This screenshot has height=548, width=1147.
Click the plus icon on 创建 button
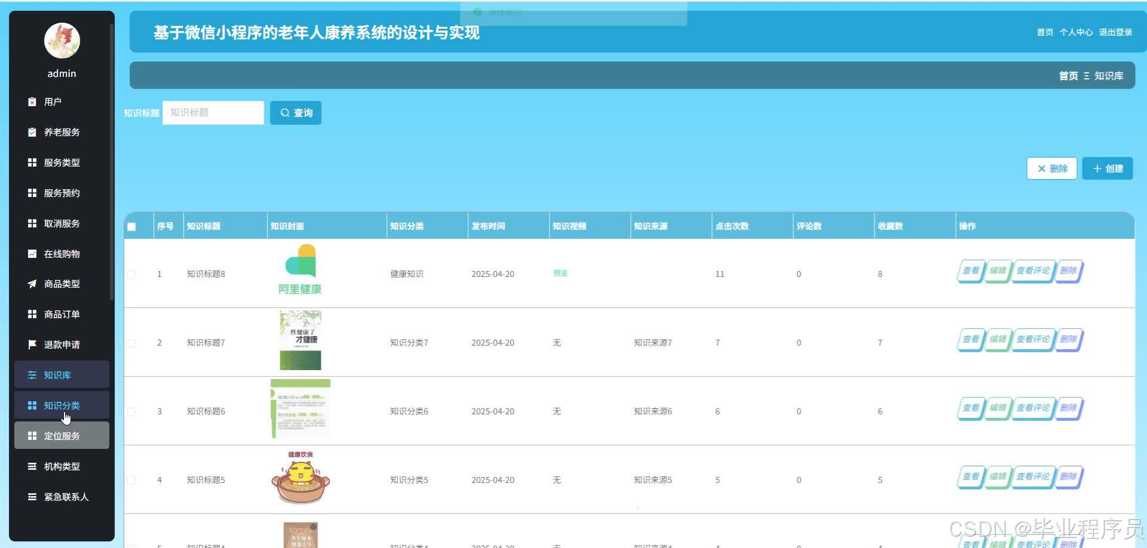click(1097, 169)
